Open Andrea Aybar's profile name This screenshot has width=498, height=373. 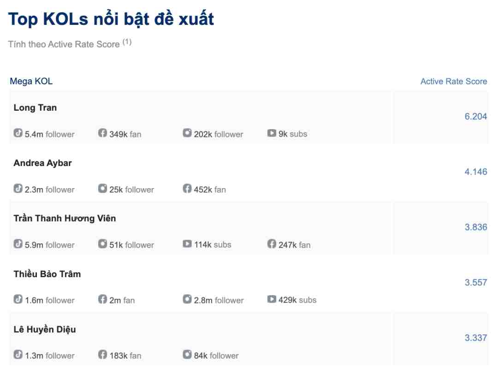(x=42, y=163)
